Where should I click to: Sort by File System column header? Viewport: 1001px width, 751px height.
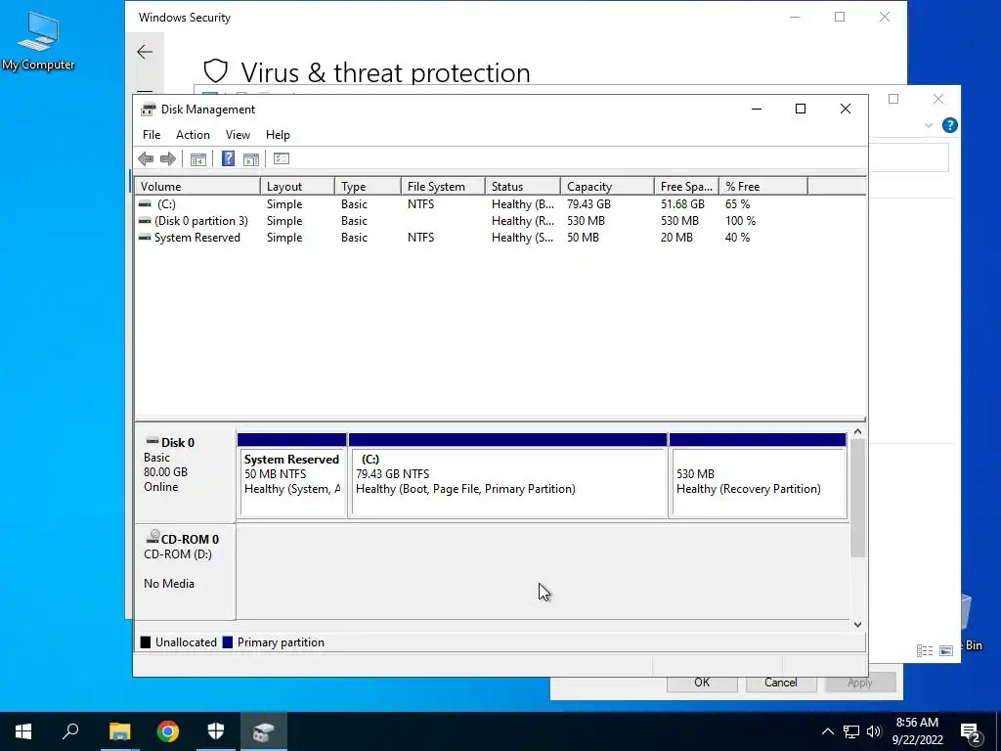[443, 187]
